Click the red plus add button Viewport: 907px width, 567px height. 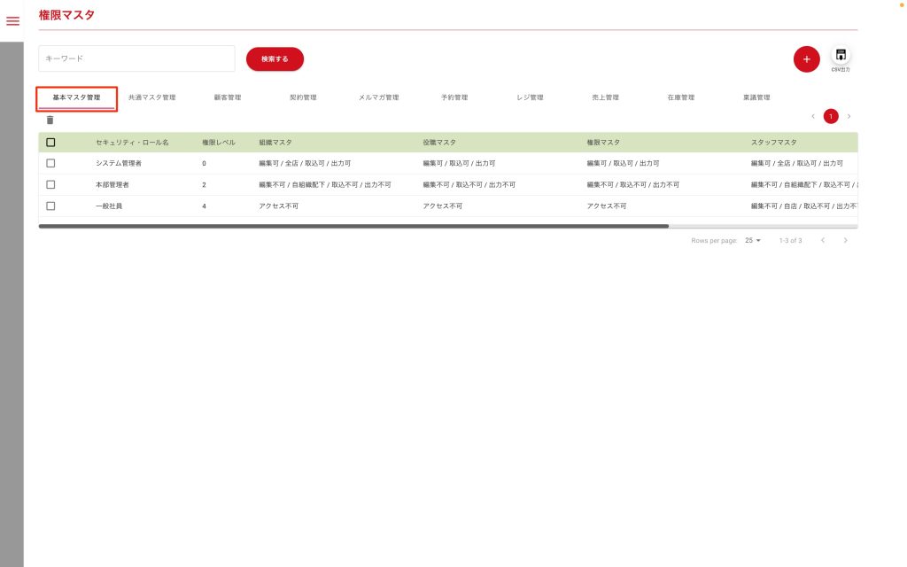point(806,59)
